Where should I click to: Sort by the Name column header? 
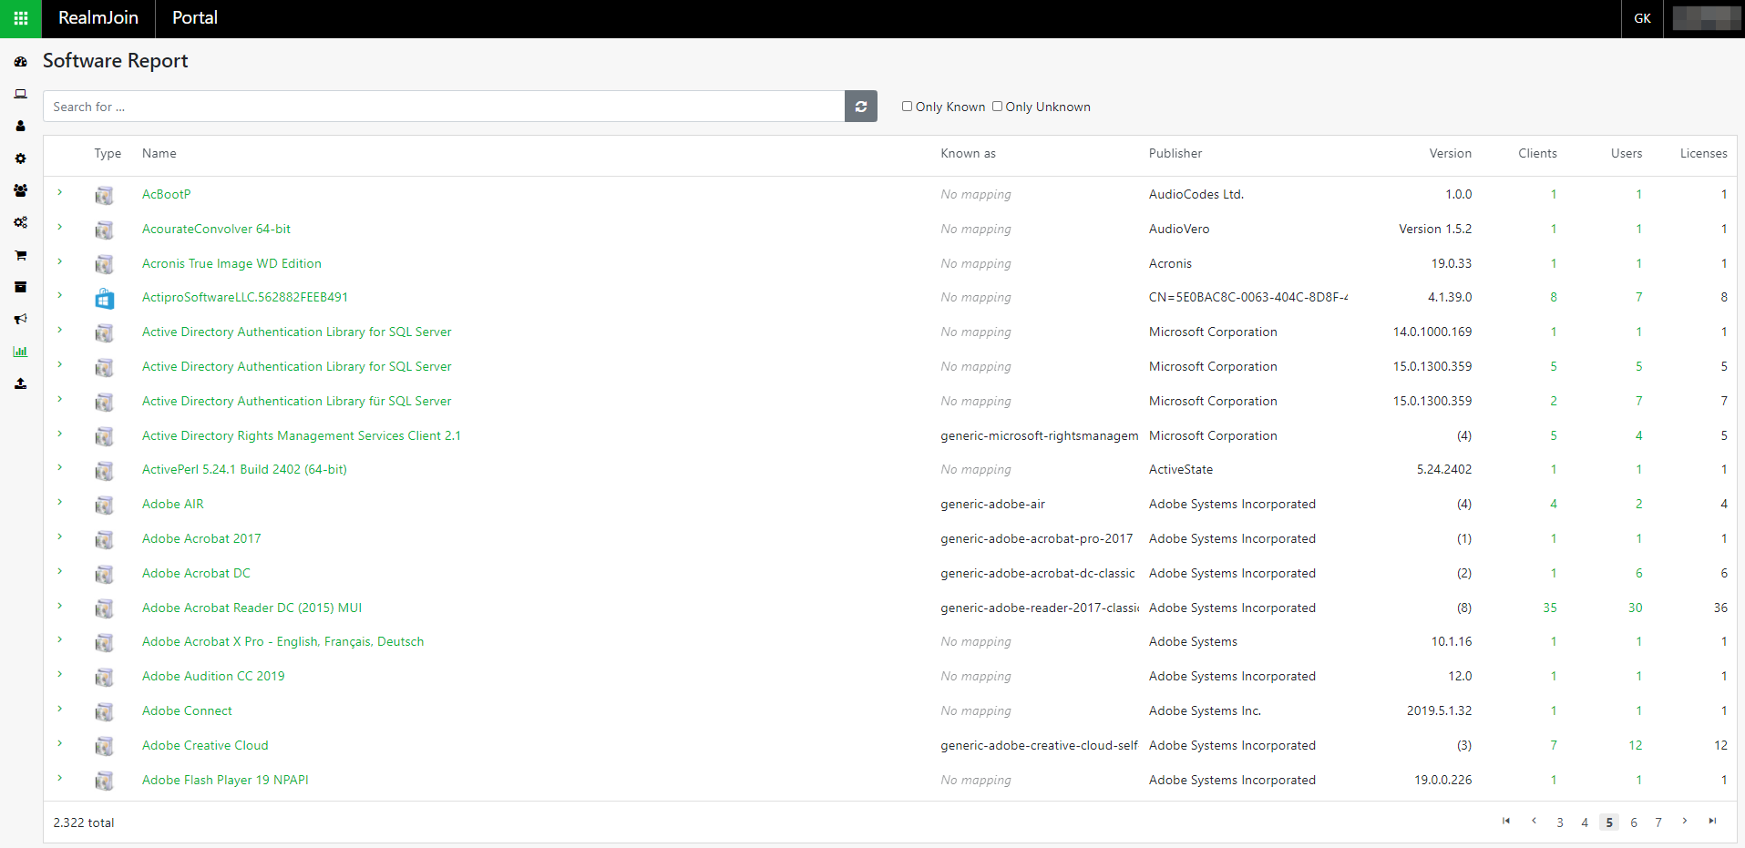[159, 153]
